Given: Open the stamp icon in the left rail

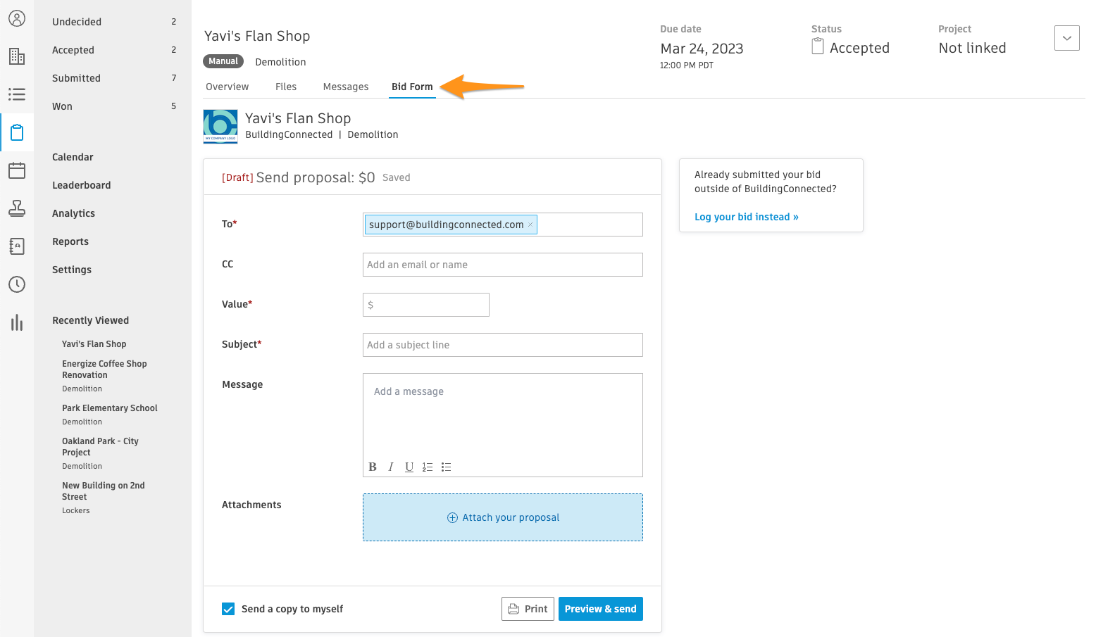Looking at the screenshot, I should click(x=17, y=208).
